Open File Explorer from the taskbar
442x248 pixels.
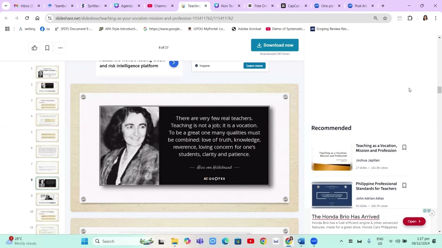pos(174,241)
